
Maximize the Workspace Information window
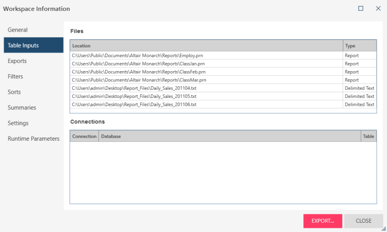coord(361,8)
